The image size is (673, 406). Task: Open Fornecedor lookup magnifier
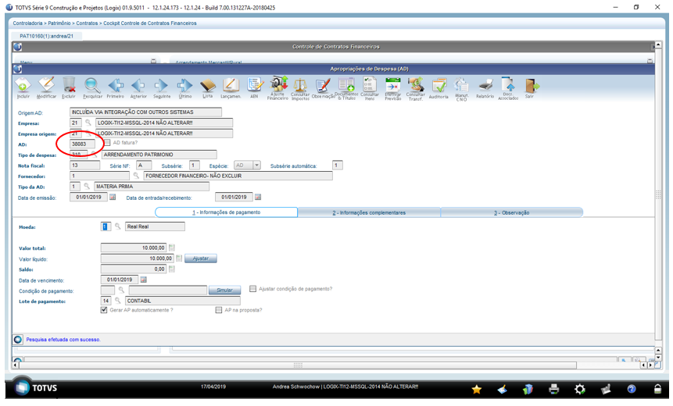pyautogui.click(x=136, y=176)
